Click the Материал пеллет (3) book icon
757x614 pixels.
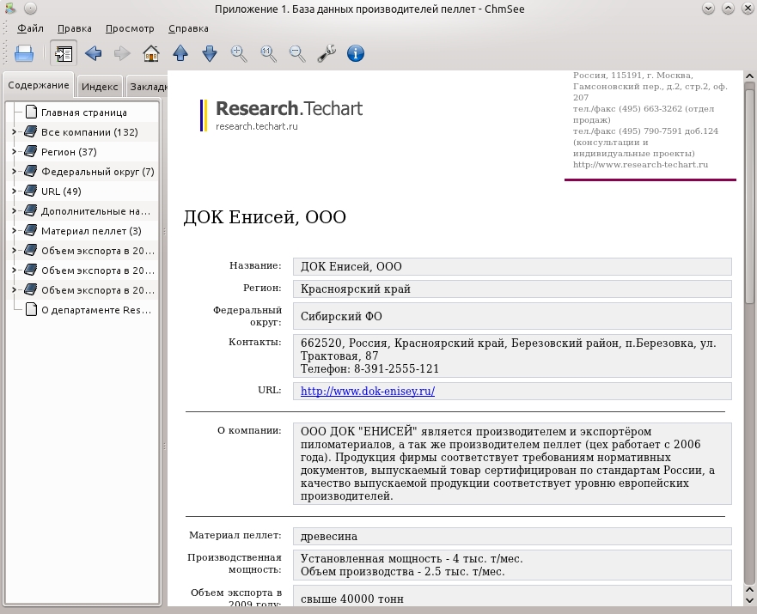31,230
